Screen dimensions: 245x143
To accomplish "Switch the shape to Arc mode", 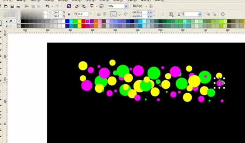I will [126, 14].
